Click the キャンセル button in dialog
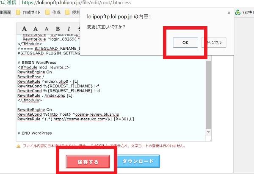The width and height of the screenshot is (254, 174). 214,43
